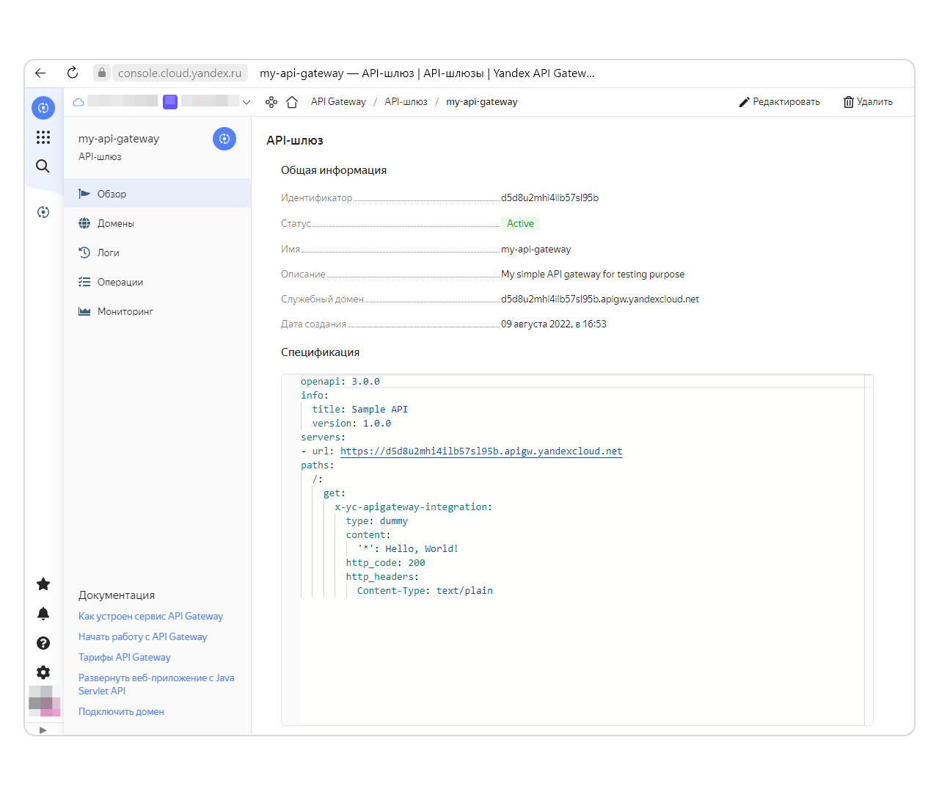Expand the cloud and folder selector chevron

click(x=246, y=102)
